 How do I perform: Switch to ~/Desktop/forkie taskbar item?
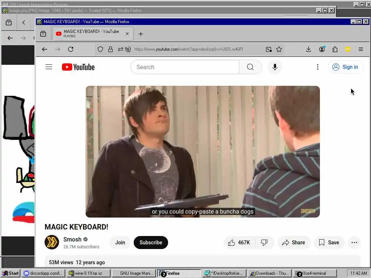coord(224,273)
